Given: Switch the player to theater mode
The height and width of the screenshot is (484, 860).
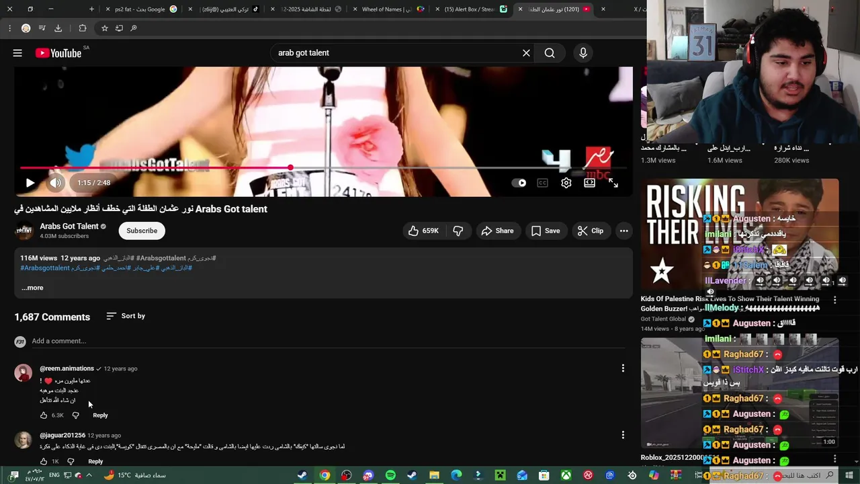Looking at the screenshot, I should pyautogui.click(x=590, y=183).
